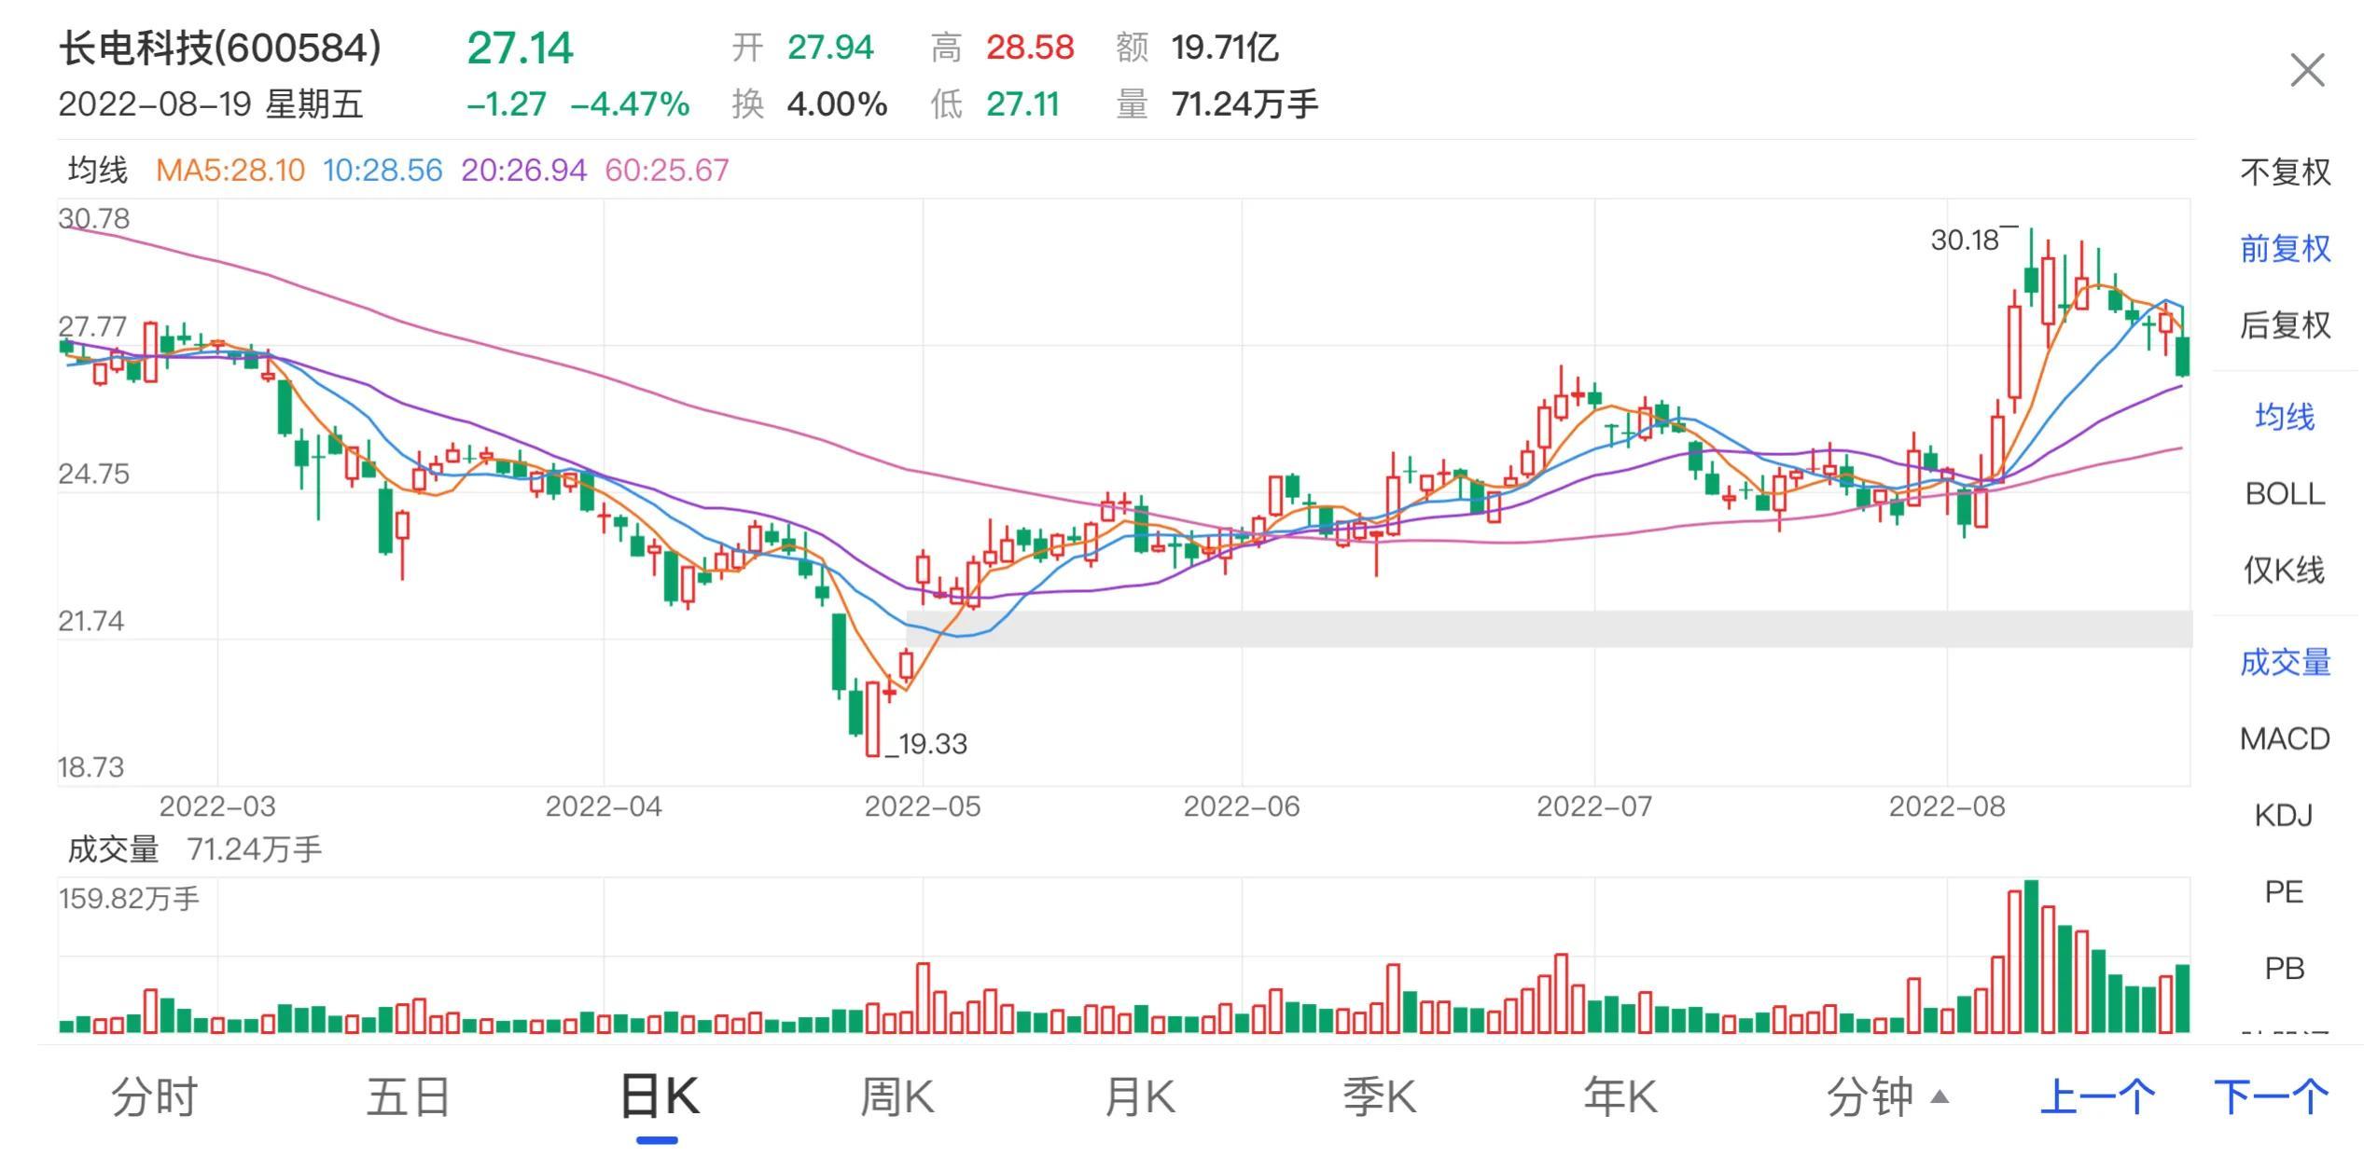The width and height of the screenshot is (2364, 1157).
Task: Click the 159.82万手 volume axis label
Action: click(129, 899)
